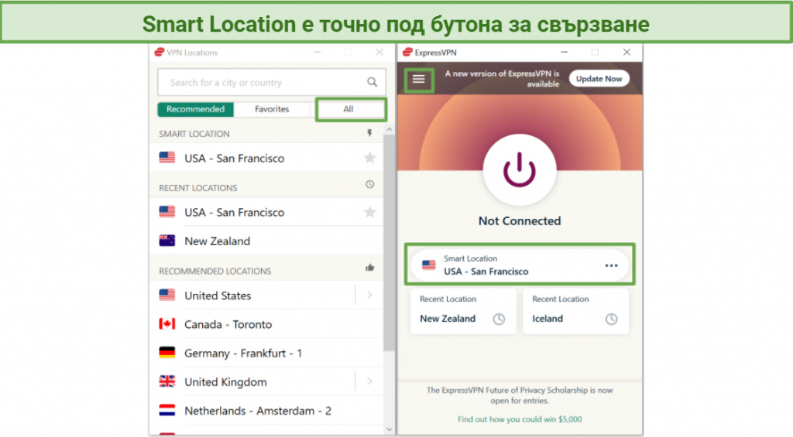Minimize the ExpressVPN main window

[564, 52]
